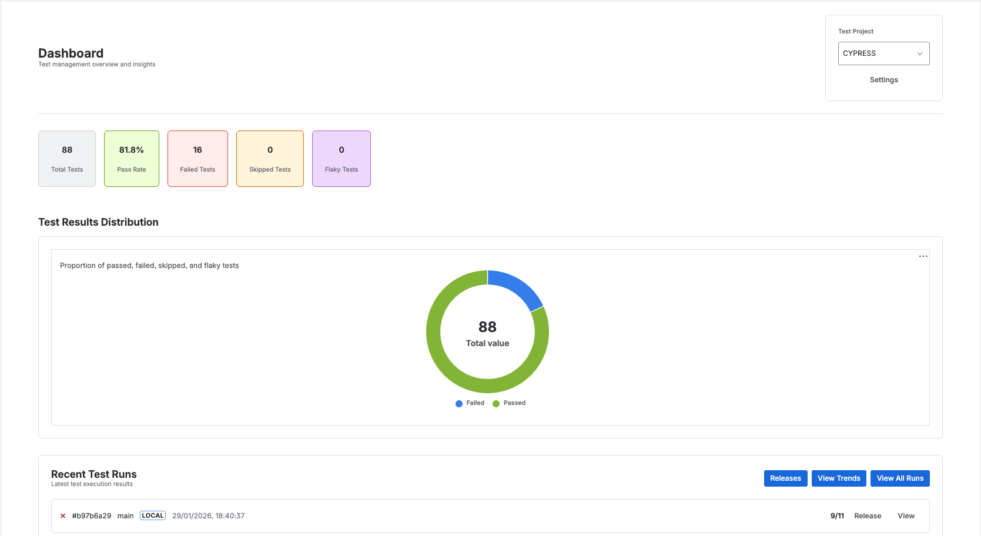981x536 pixels.
Task: Open Settings for the test project
Action: point(883,79)
